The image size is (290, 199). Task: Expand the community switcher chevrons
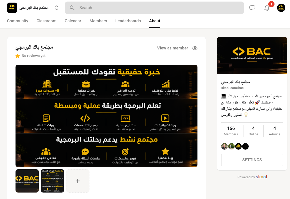pyautogui.click(x=57, y=8)
